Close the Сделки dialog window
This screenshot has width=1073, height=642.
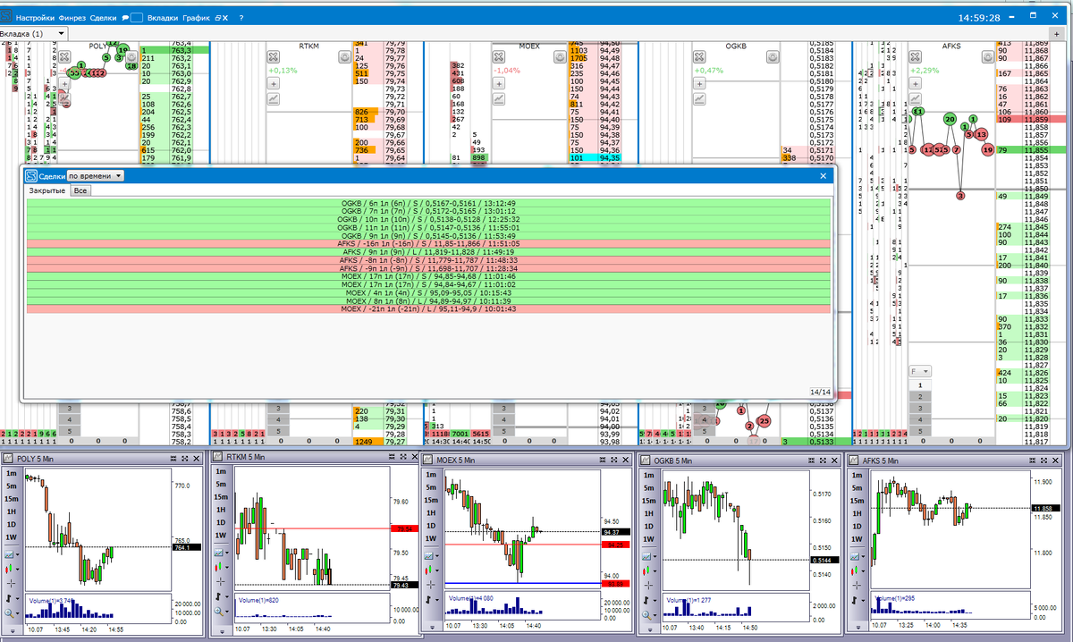coord(824,176)
